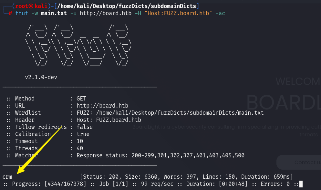This screenshot has width=321, height=190.
Task: Click the current directory path in the prompt
Action: point(127,6)
